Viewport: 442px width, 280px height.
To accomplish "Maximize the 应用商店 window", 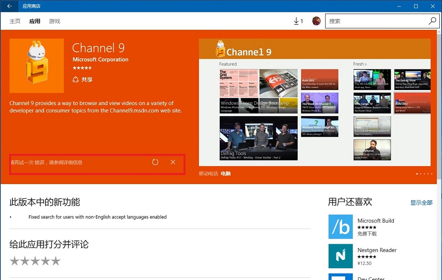I will [416, 6].
